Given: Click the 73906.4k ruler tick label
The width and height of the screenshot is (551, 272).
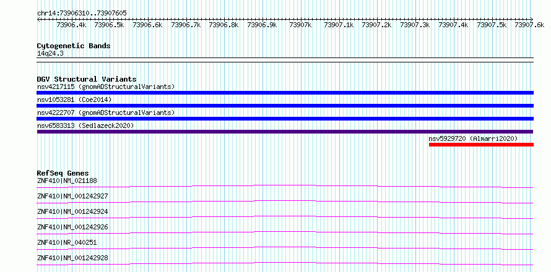Looking at the screenshot, I should tap(72, 25).
